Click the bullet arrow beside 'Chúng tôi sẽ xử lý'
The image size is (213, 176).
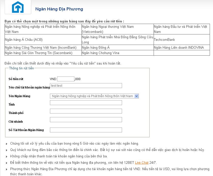tap(7, 144)
